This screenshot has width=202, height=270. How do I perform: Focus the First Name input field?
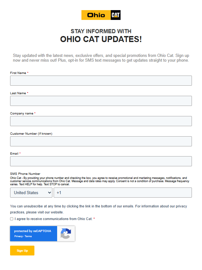101,81
